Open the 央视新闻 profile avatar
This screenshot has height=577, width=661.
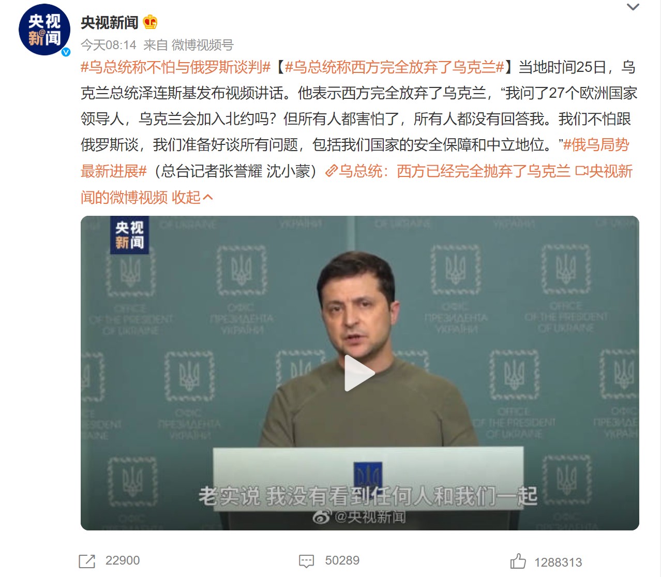[x=44, y=29]
